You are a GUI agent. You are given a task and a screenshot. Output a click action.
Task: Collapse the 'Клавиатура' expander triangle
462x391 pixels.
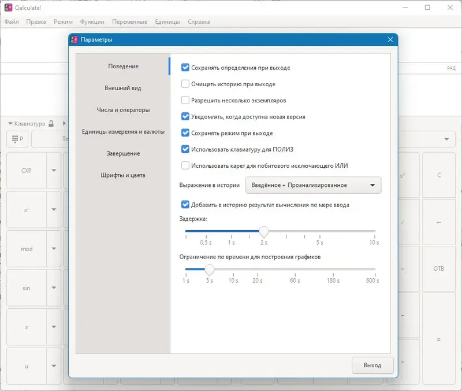pos(10,123)
